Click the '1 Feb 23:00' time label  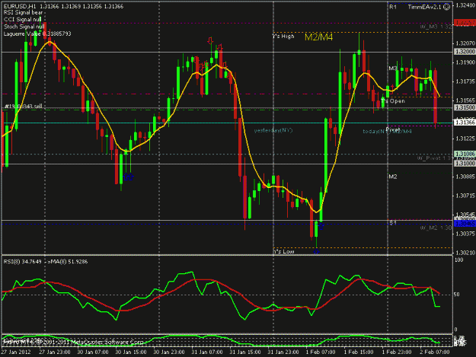[x=397, y=352]
